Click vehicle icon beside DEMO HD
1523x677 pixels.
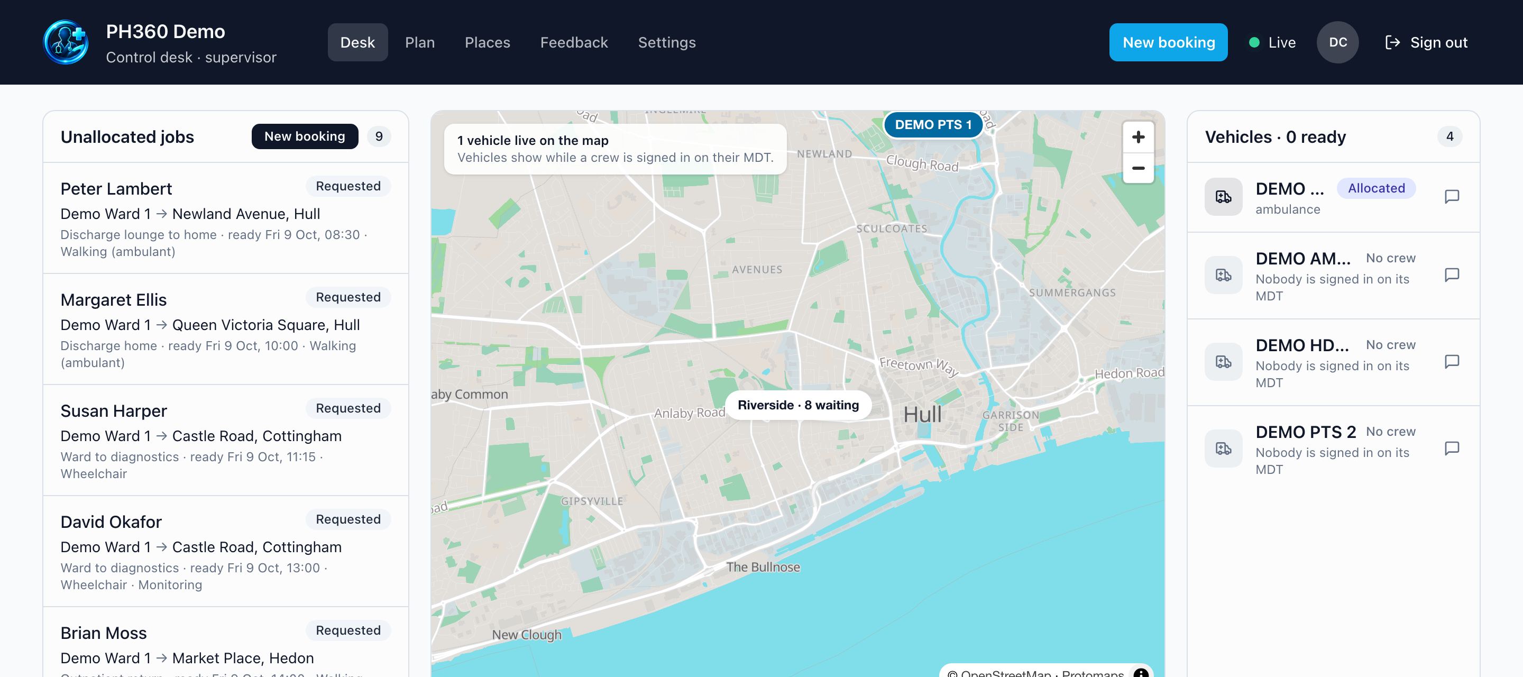coord(1223,362)
